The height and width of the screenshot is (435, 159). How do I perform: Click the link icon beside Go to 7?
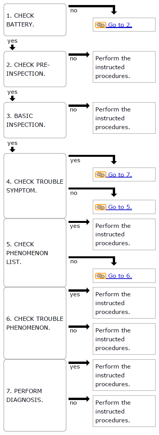pos(100,175)
